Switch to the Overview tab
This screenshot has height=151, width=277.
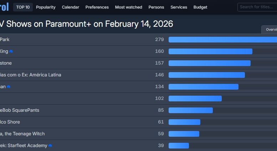click(271, 30)
